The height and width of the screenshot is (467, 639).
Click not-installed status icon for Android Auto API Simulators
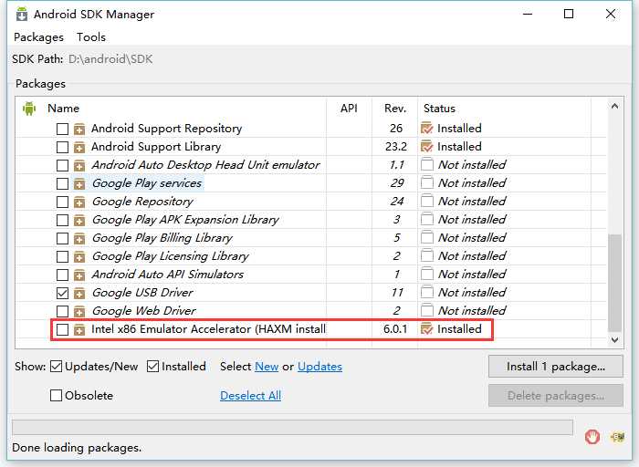426,274
